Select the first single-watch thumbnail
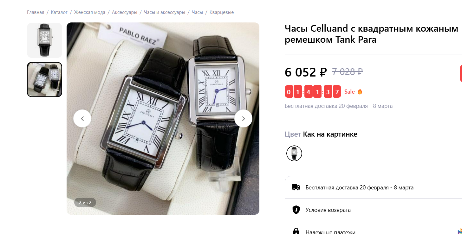 click(44, 40)
